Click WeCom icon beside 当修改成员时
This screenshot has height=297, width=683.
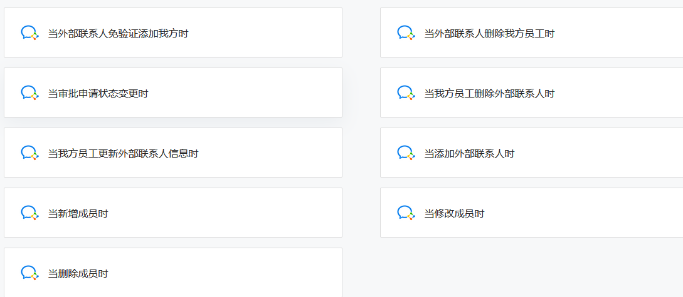point(406,213)
